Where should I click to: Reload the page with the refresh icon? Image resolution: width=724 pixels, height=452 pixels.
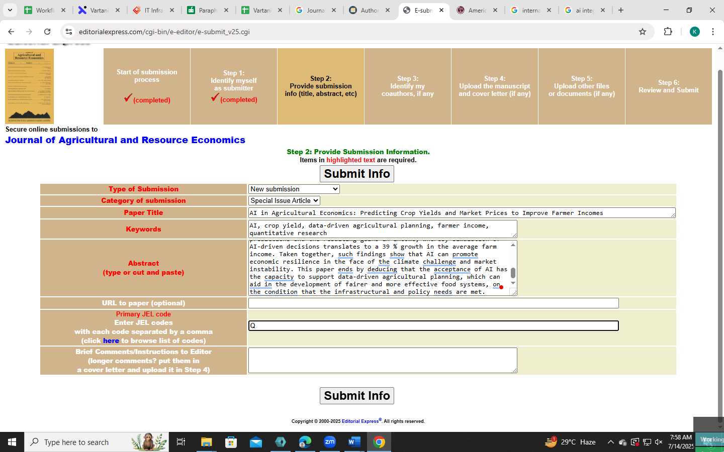(x=47, y=32)
